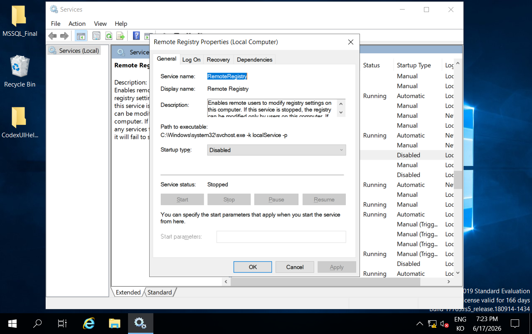Click the description box down arrow
Viewport: 532px width, 334px height.
[x=341, y=112]
